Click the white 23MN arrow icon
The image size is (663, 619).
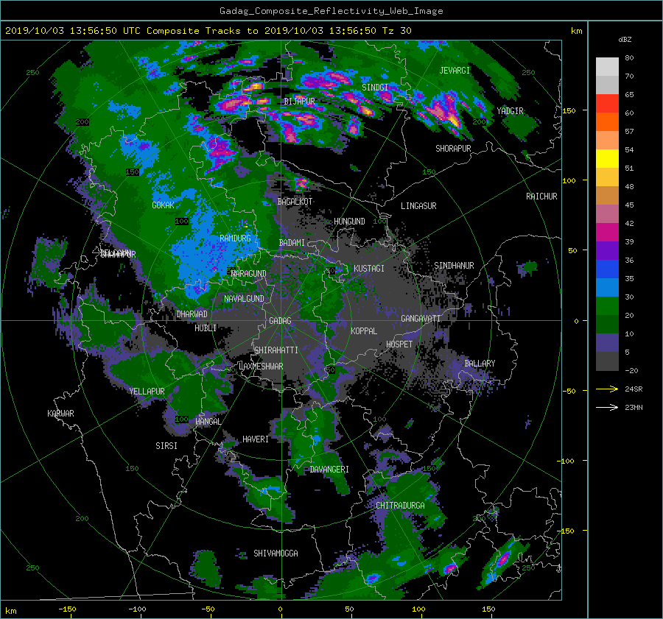607,407
